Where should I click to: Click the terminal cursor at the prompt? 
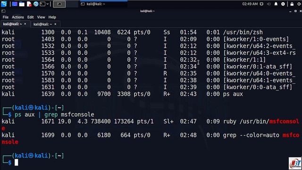click(17, 162)
